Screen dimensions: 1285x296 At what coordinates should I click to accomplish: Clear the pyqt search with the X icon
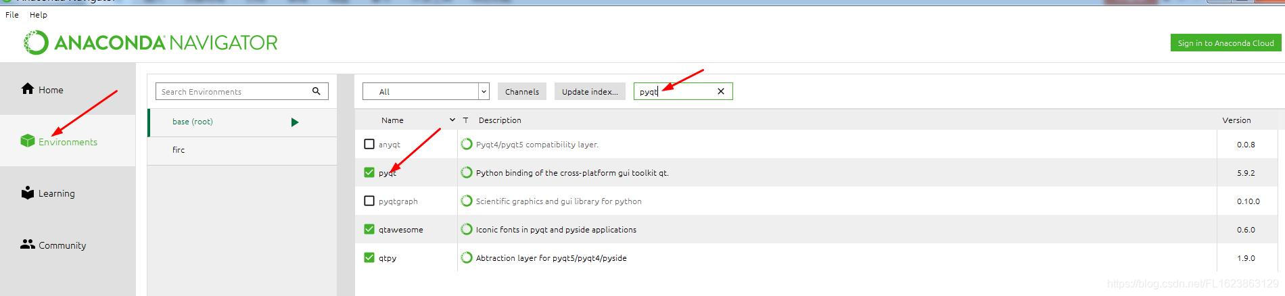tap(721, 91)
